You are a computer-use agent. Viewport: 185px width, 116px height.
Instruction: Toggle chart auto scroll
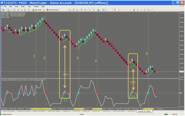90,10
